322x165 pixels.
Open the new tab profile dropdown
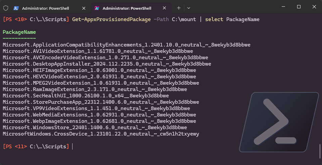coord(189,8)
